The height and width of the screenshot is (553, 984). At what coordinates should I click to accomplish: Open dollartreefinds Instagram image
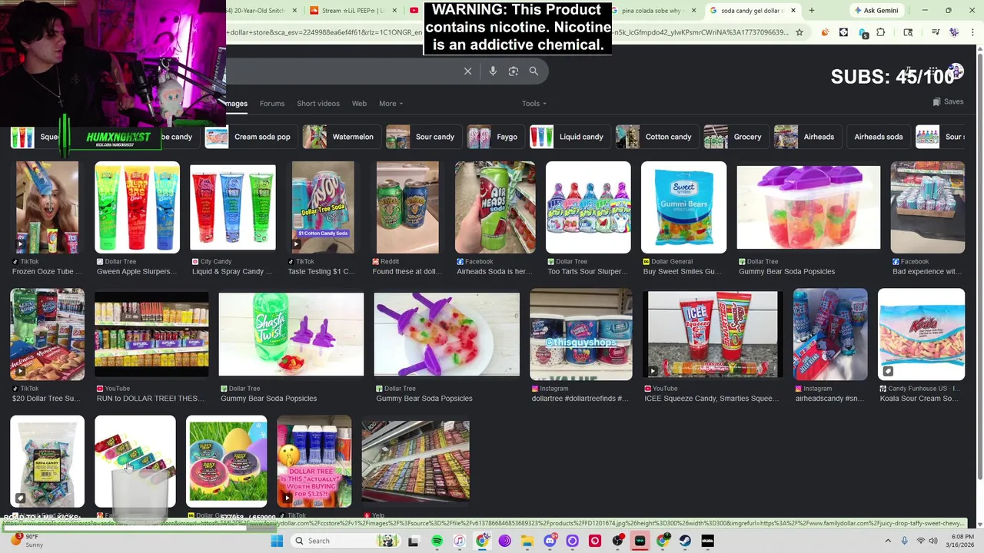tap(581, 334)
